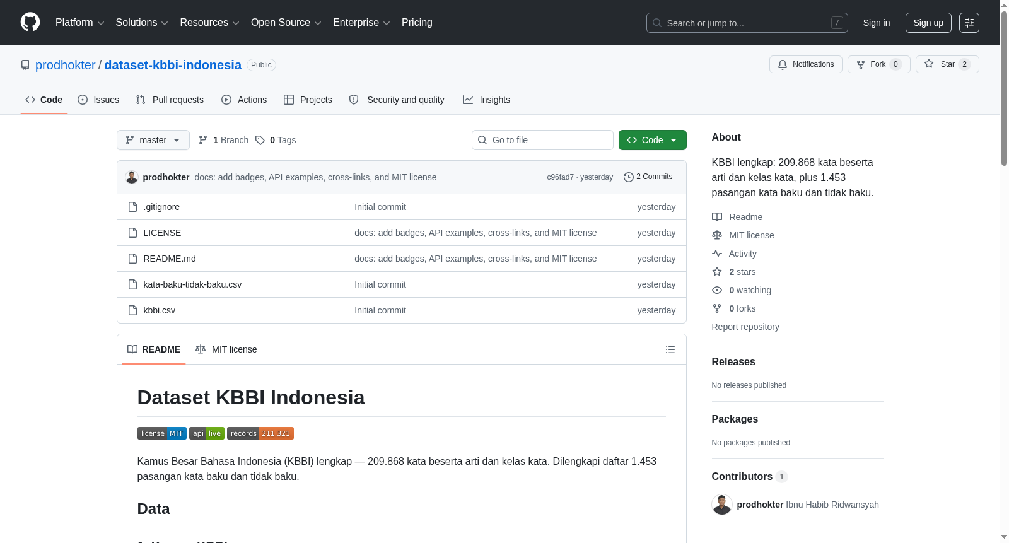
Task: Expand the Open Source menu
Action: (286, 23)
